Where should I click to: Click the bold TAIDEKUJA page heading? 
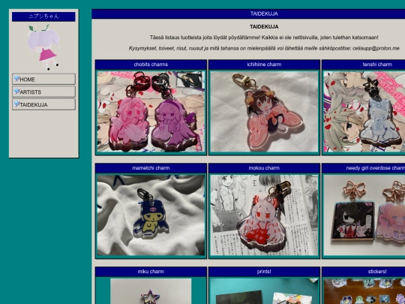coord(264,26)
